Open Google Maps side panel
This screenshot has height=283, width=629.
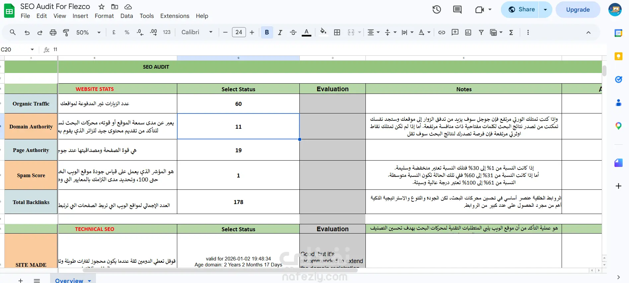point(618,126)
